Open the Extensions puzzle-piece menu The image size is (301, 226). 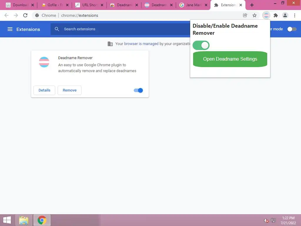[276, 15]
